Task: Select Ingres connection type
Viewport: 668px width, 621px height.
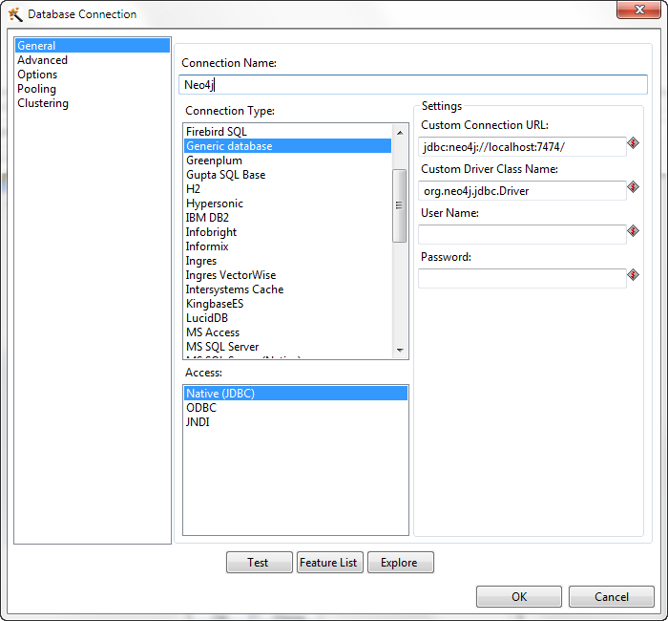Action: pos(287,261)
